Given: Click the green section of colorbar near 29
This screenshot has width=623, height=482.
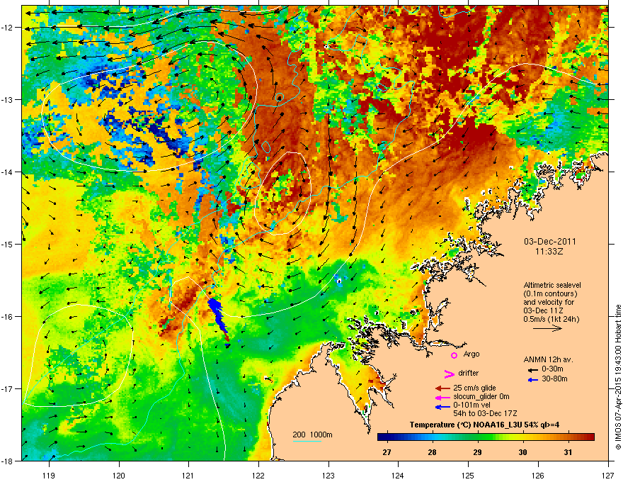Looking at the screenshot, I should pyautogui.click(x=477, y=437).
